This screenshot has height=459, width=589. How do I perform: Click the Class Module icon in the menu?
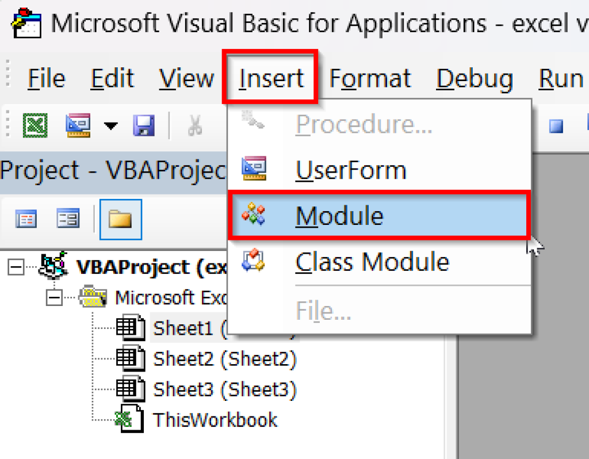pyautogui.click(x=255, y=262)
